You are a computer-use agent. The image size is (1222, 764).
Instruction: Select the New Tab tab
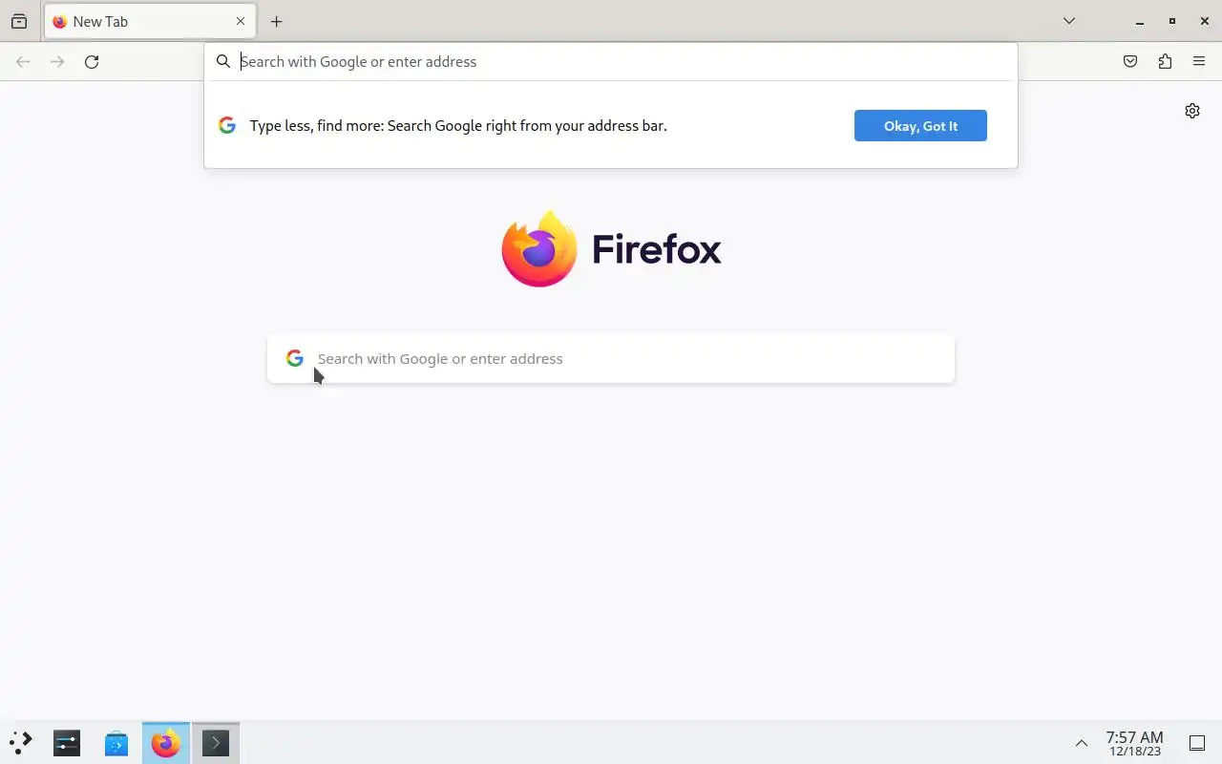[x=150, y=21]
